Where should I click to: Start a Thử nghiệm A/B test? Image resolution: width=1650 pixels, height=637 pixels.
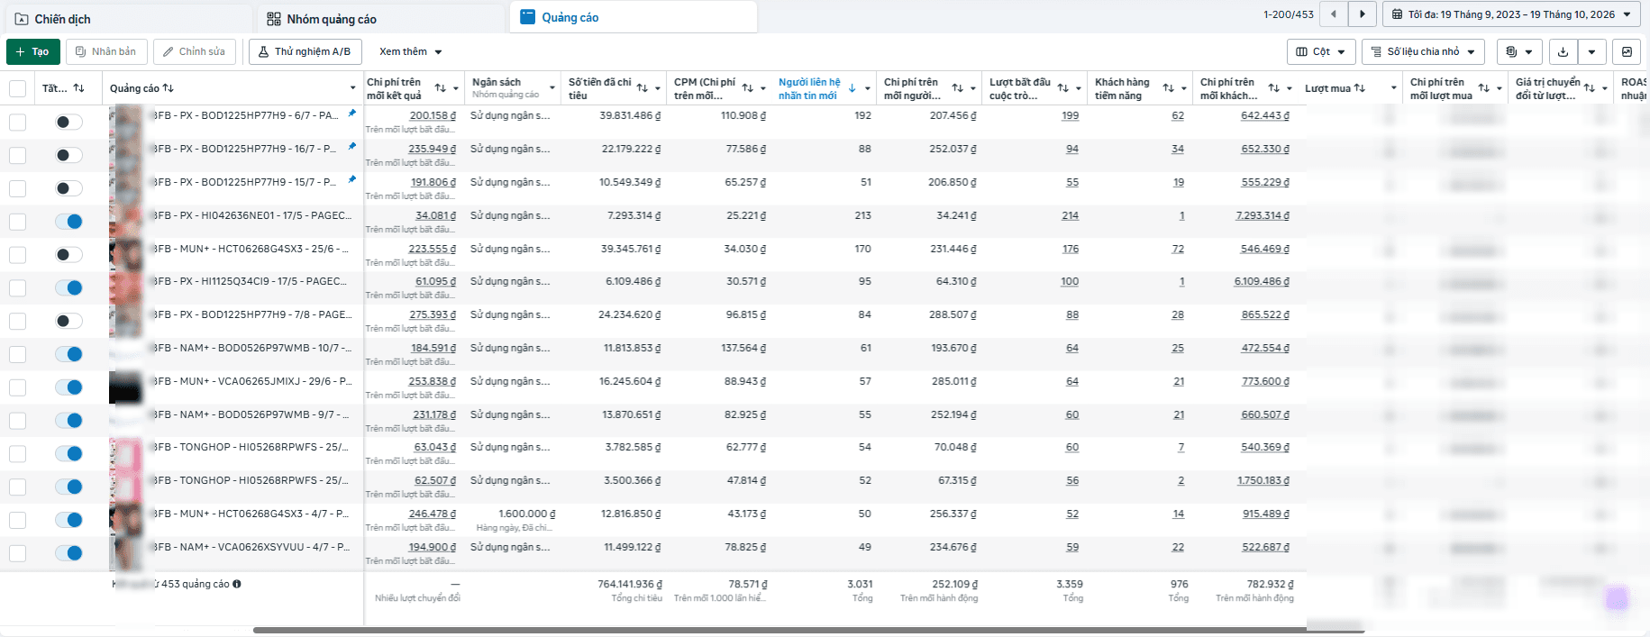tap(305, 51)
